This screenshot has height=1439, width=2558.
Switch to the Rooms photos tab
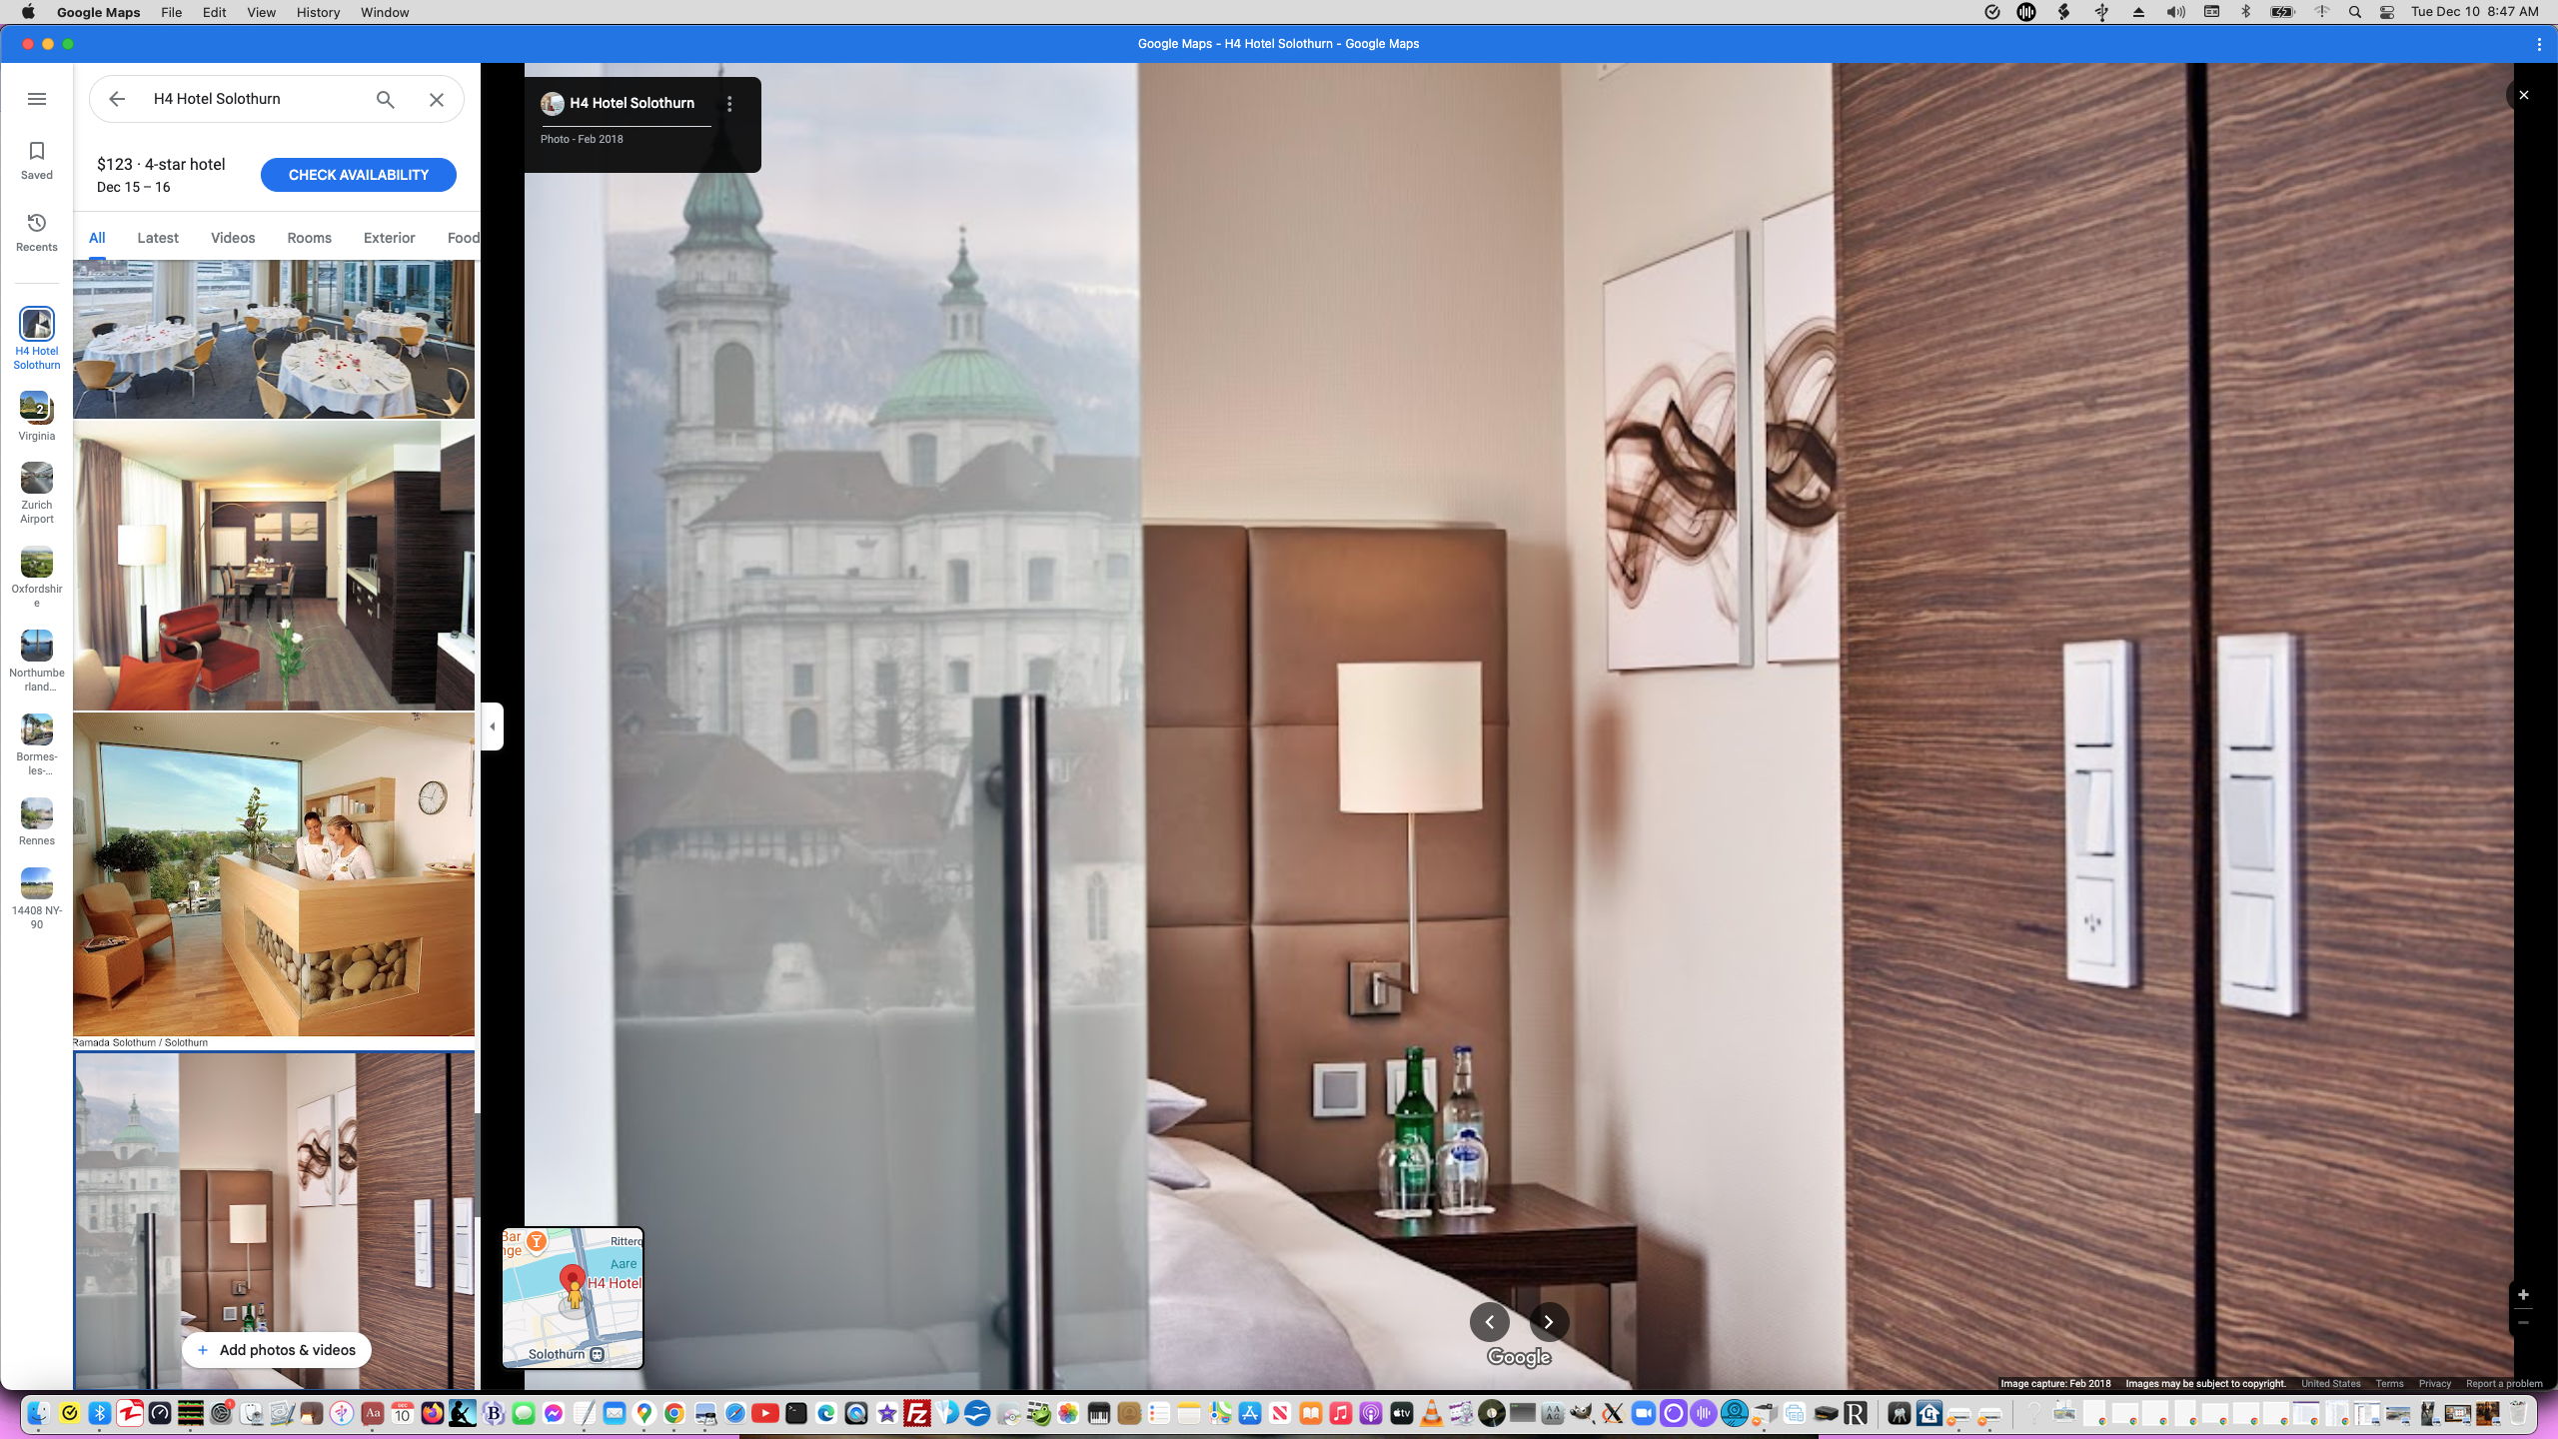click(x=308, y=238)
